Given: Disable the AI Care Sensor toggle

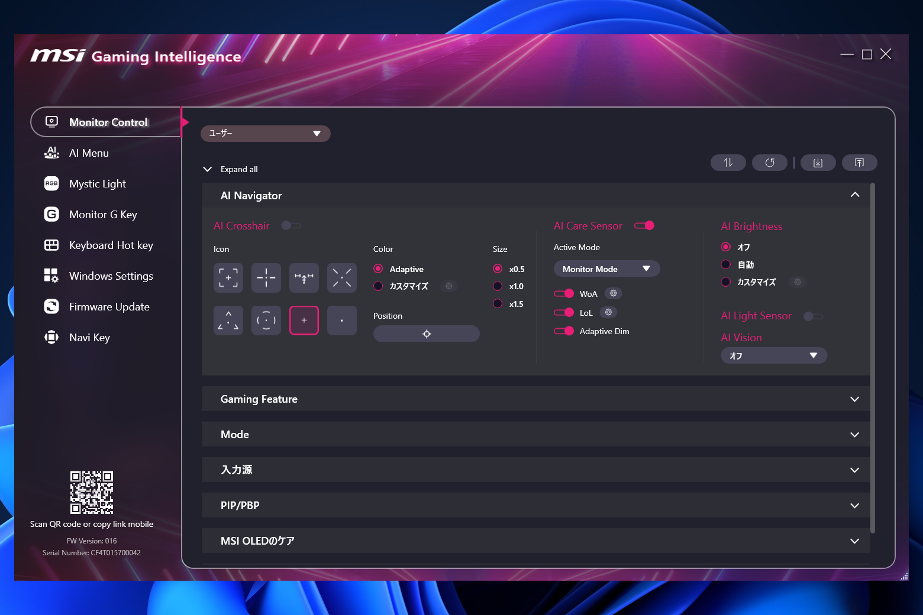Looking at the screenshot, I should tap(645, 225).
